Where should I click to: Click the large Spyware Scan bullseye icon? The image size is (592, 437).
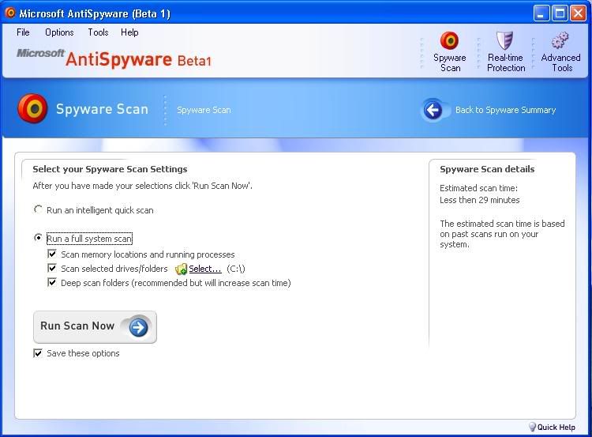coord(32,109)
